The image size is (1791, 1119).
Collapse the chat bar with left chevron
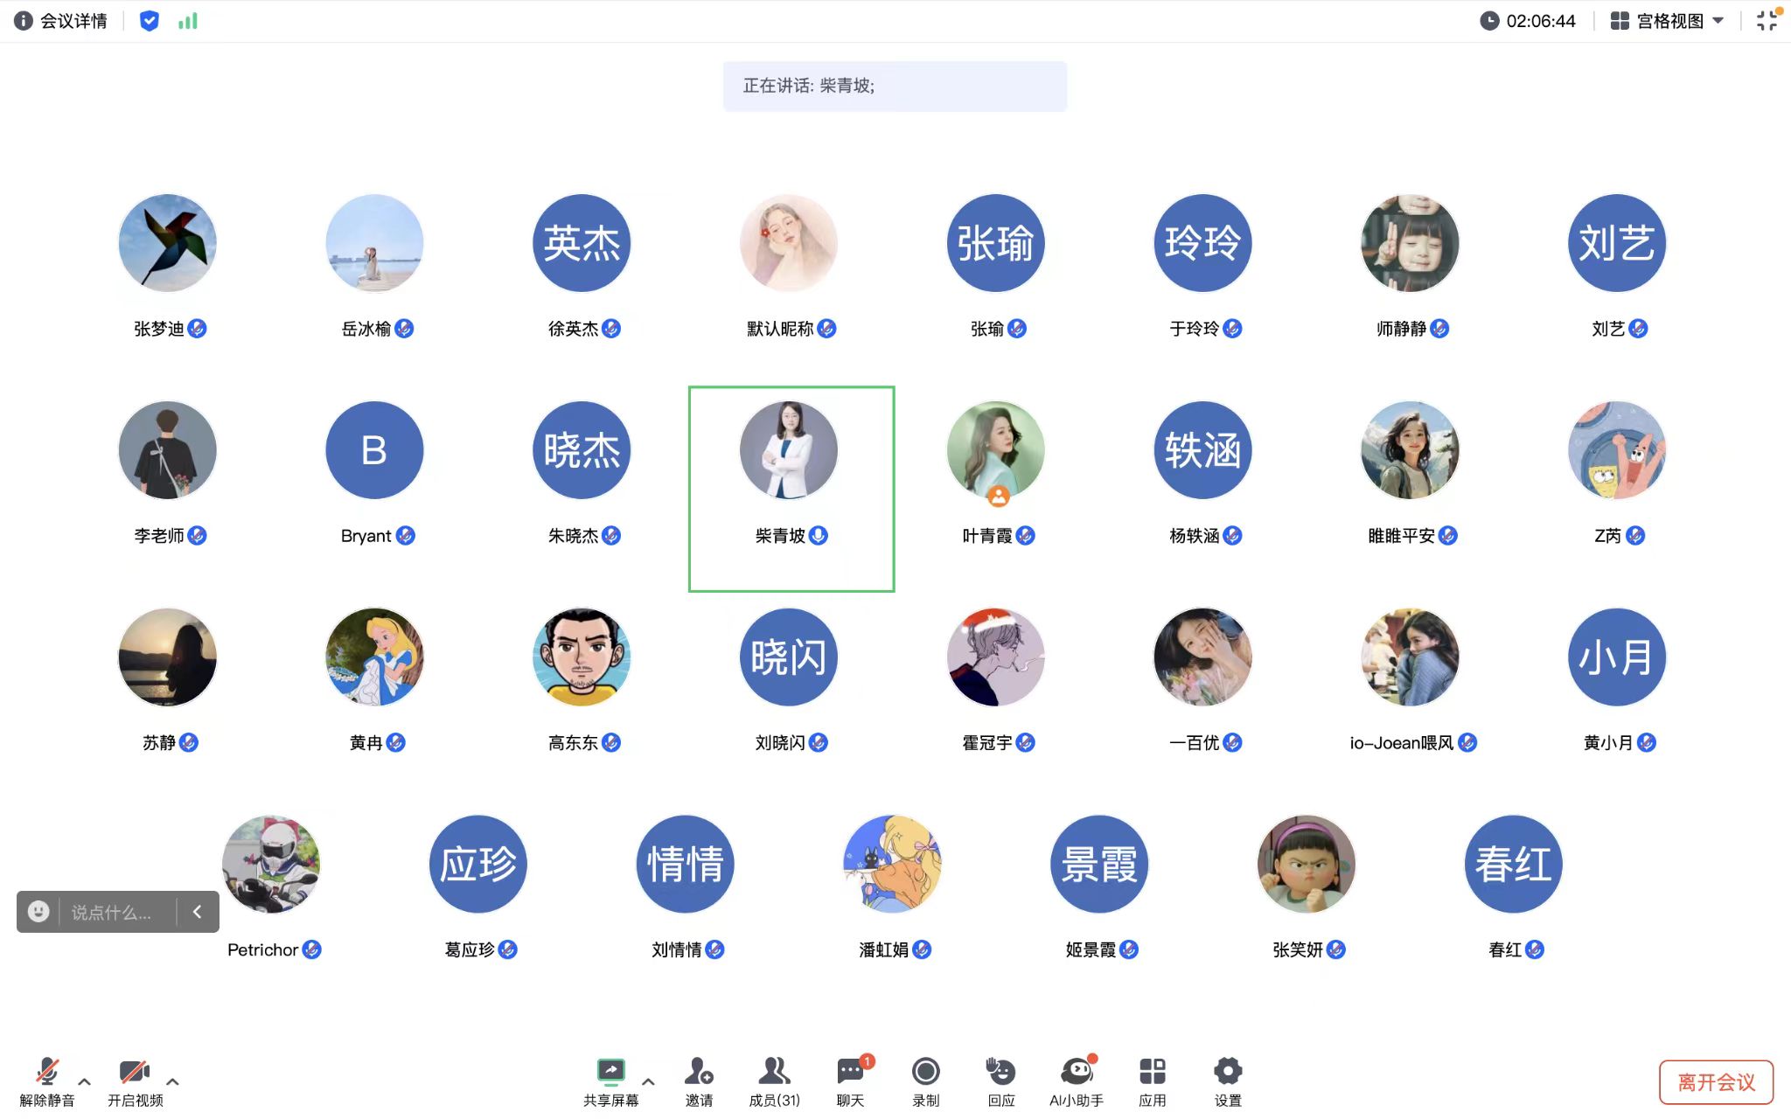click(198, 912)
